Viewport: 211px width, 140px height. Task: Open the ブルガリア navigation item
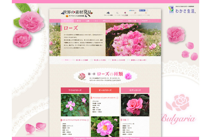coord(144,21)
